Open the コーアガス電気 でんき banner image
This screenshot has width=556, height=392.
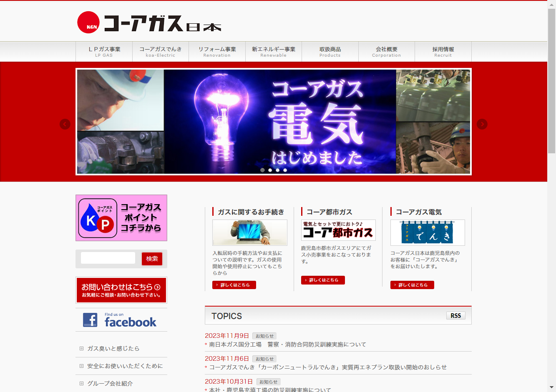(x=428, y=232)
